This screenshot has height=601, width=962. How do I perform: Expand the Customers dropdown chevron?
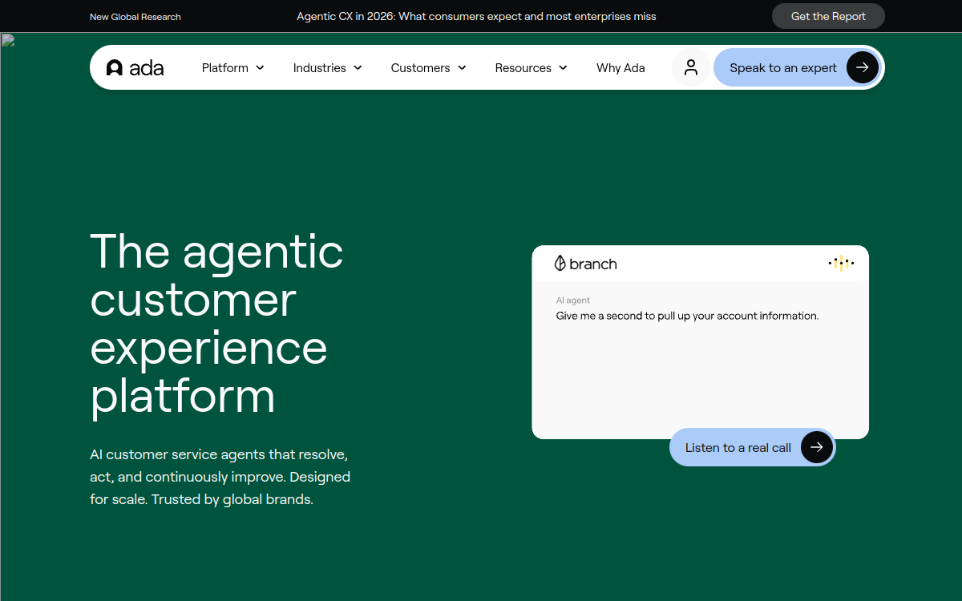tap(462, 68)
